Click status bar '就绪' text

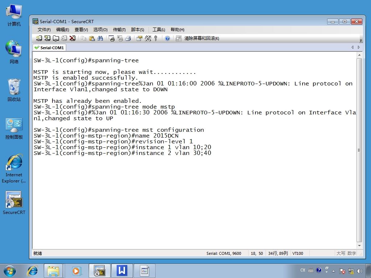point(38,253)
